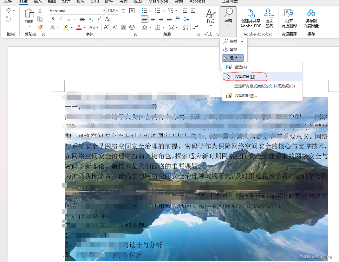
Task: Choose Select All (A) entry
Action: coord(262,67)
